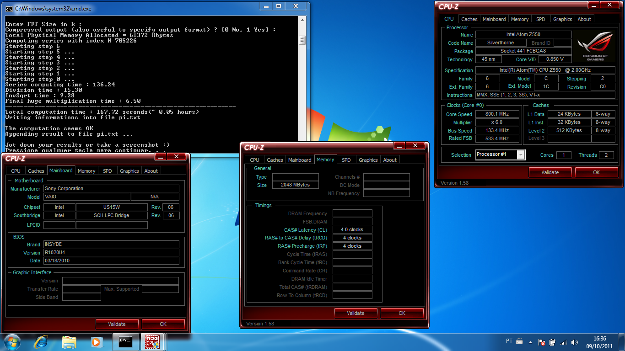The image size is (625, 351).
Task: Click the Name field "Intel Atom Z550"
Action: pyautogui.click(x=523, y=35)
